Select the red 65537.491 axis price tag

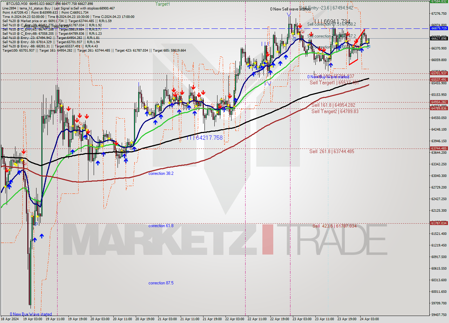tap(438, 80)
